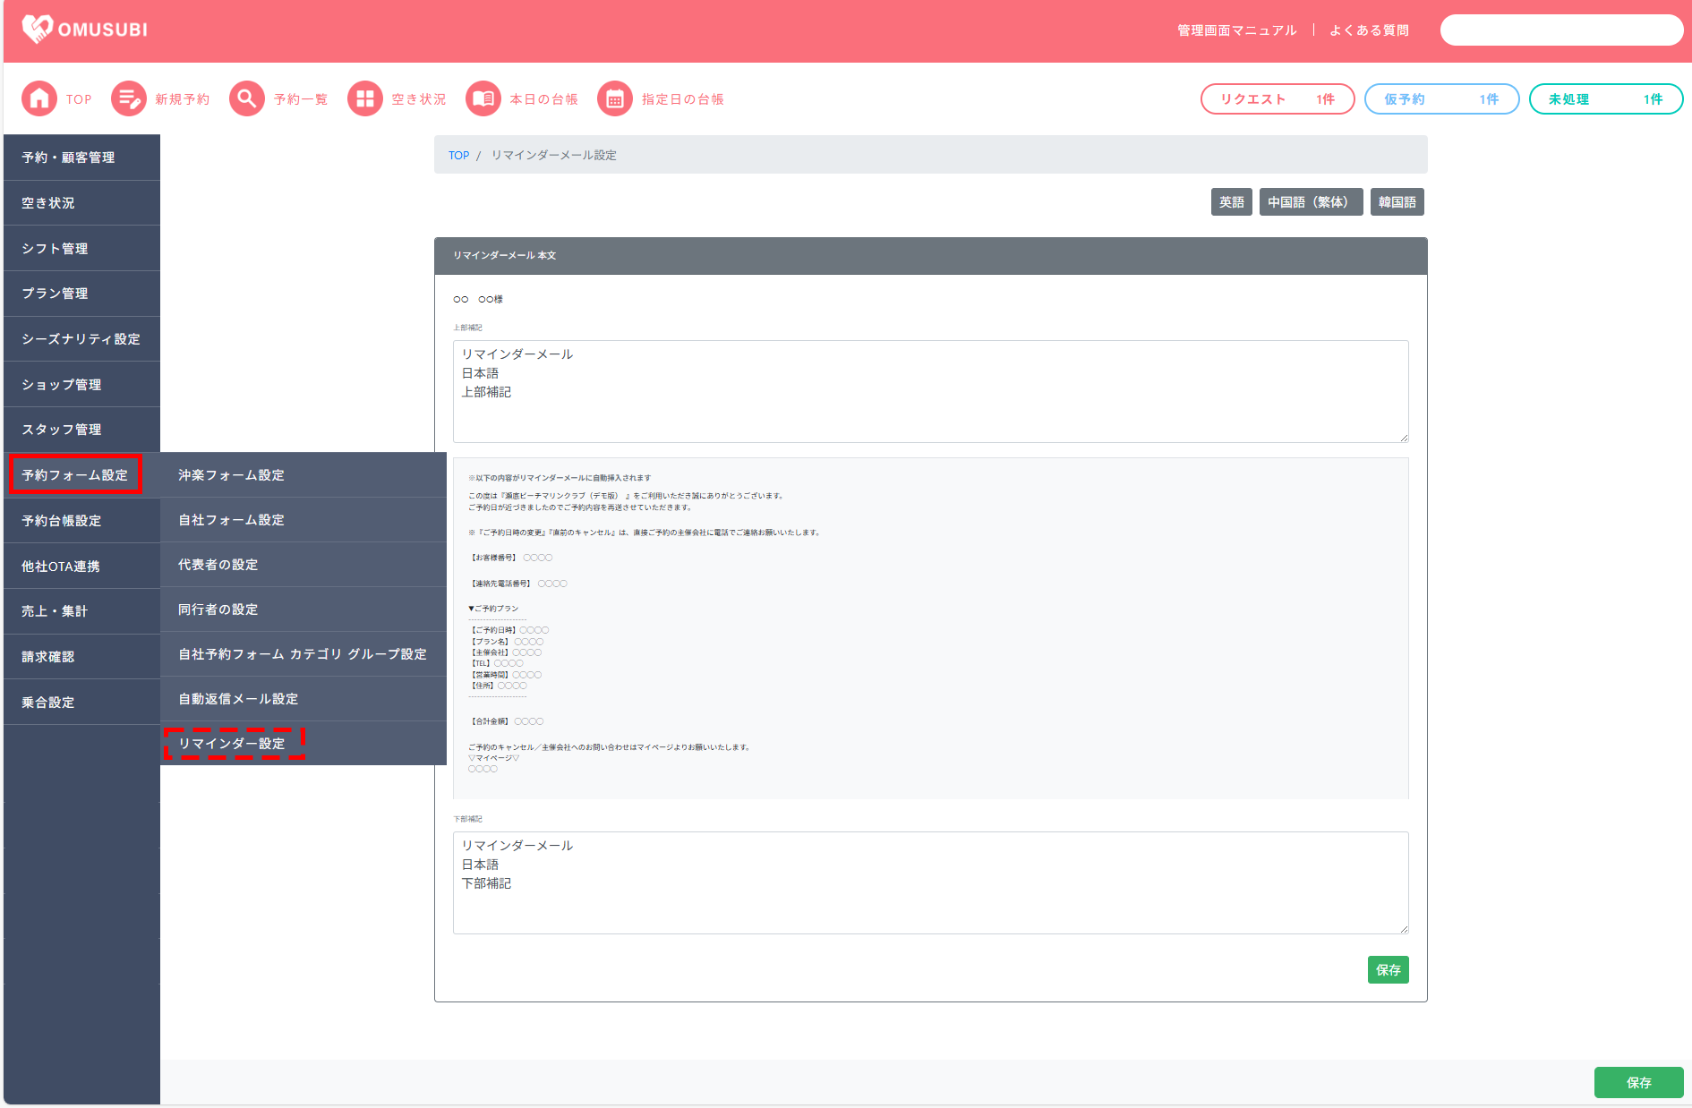1692x1108 pixels.
Task: Open TOP via the home icon
Action: tap(39, 99)
